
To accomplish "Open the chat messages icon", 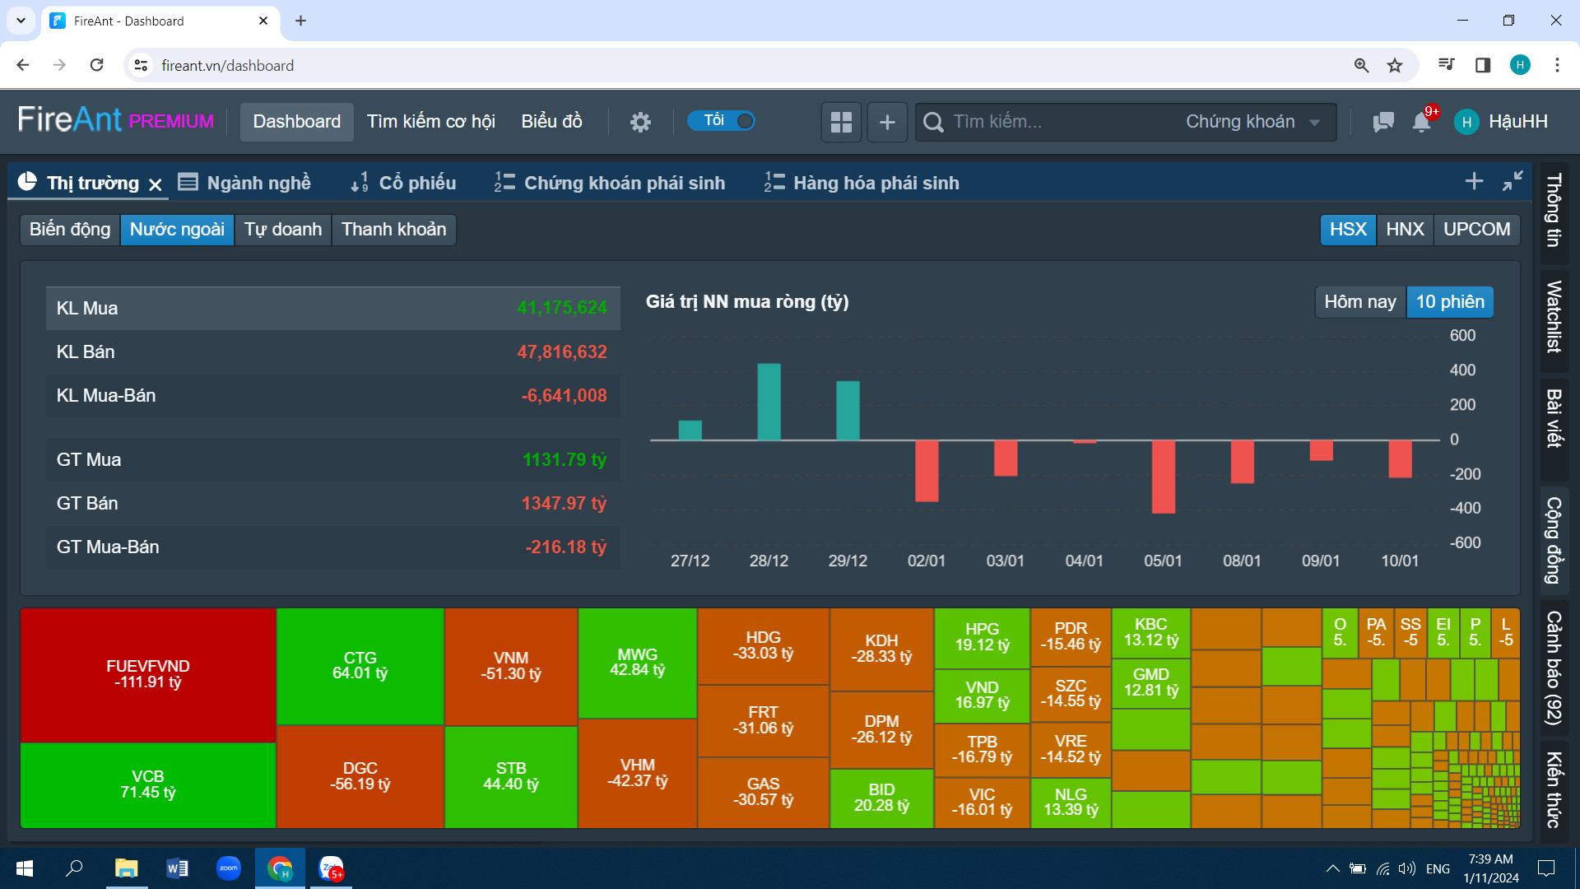I will (1382, 122).
